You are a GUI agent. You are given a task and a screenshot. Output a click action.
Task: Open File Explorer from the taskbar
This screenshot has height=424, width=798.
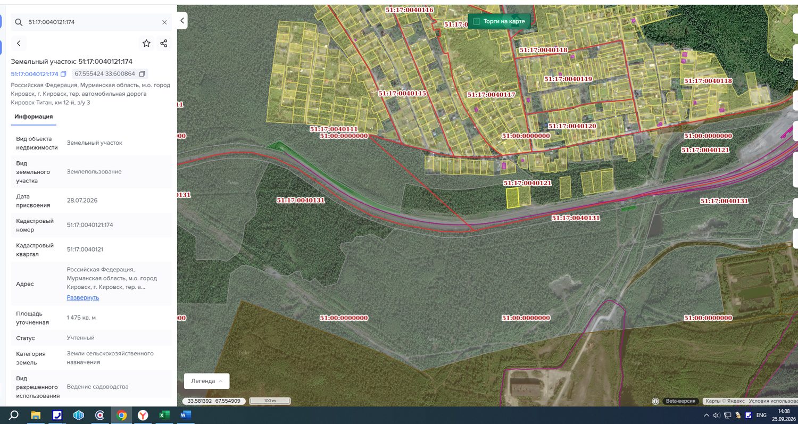(x=36, y=415)
